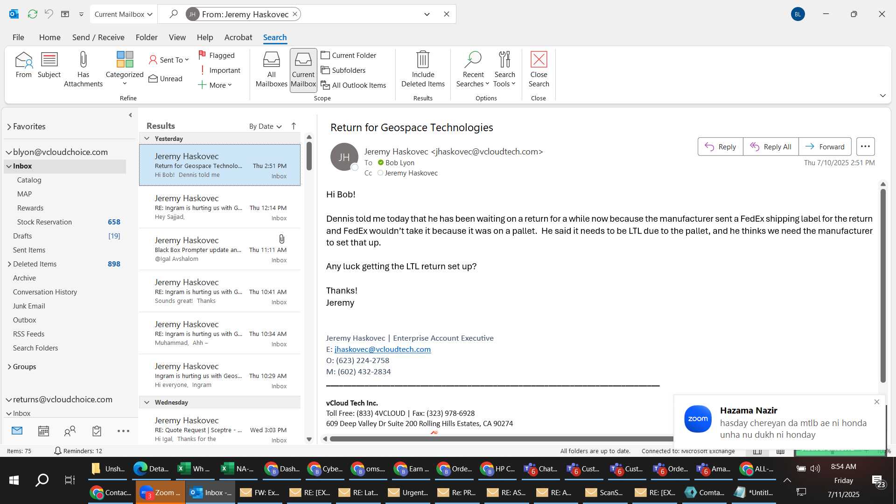Open the Tasks view icon
This screenshot has width=896, height=504.
tap(97, 431)
